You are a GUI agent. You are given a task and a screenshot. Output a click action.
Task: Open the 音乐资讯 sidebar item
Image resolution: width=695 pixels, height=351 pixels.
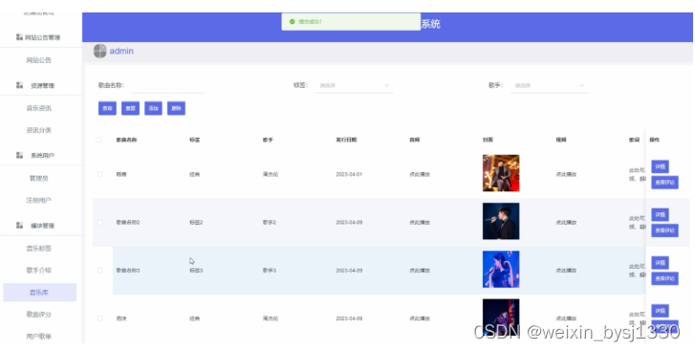coord(39,108)
